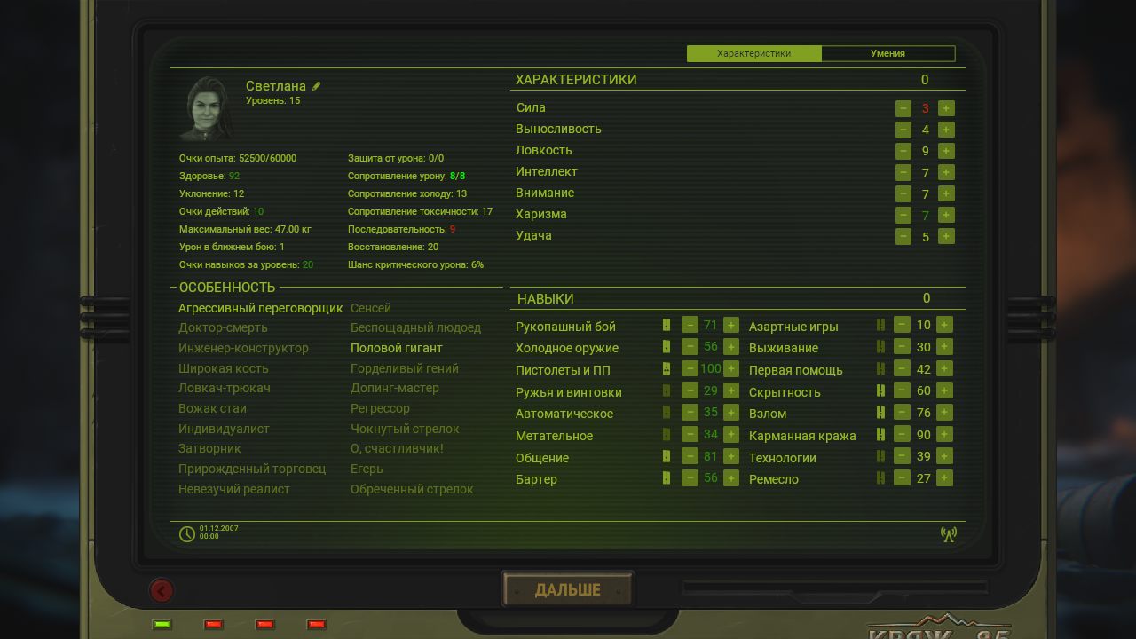Toggle the tag icon next to Скрытность
1136x639 pixels.
coord(880,390)
